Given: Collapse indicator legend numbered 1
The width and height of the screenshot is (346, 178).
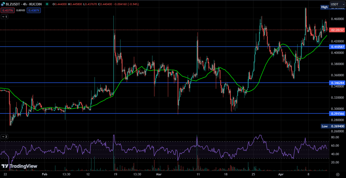Looking at the screenshot, I should click(4, 17).
